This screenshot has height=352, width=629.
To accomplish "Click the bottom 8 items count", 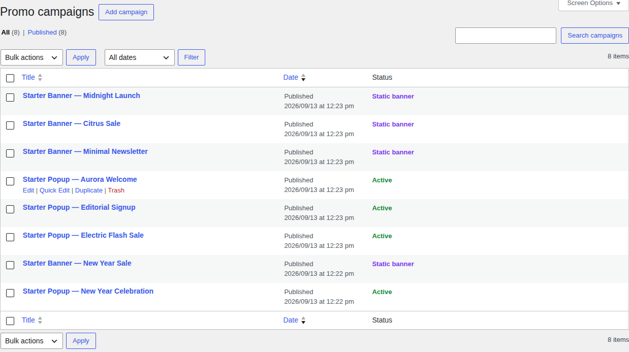I will 618,340.
